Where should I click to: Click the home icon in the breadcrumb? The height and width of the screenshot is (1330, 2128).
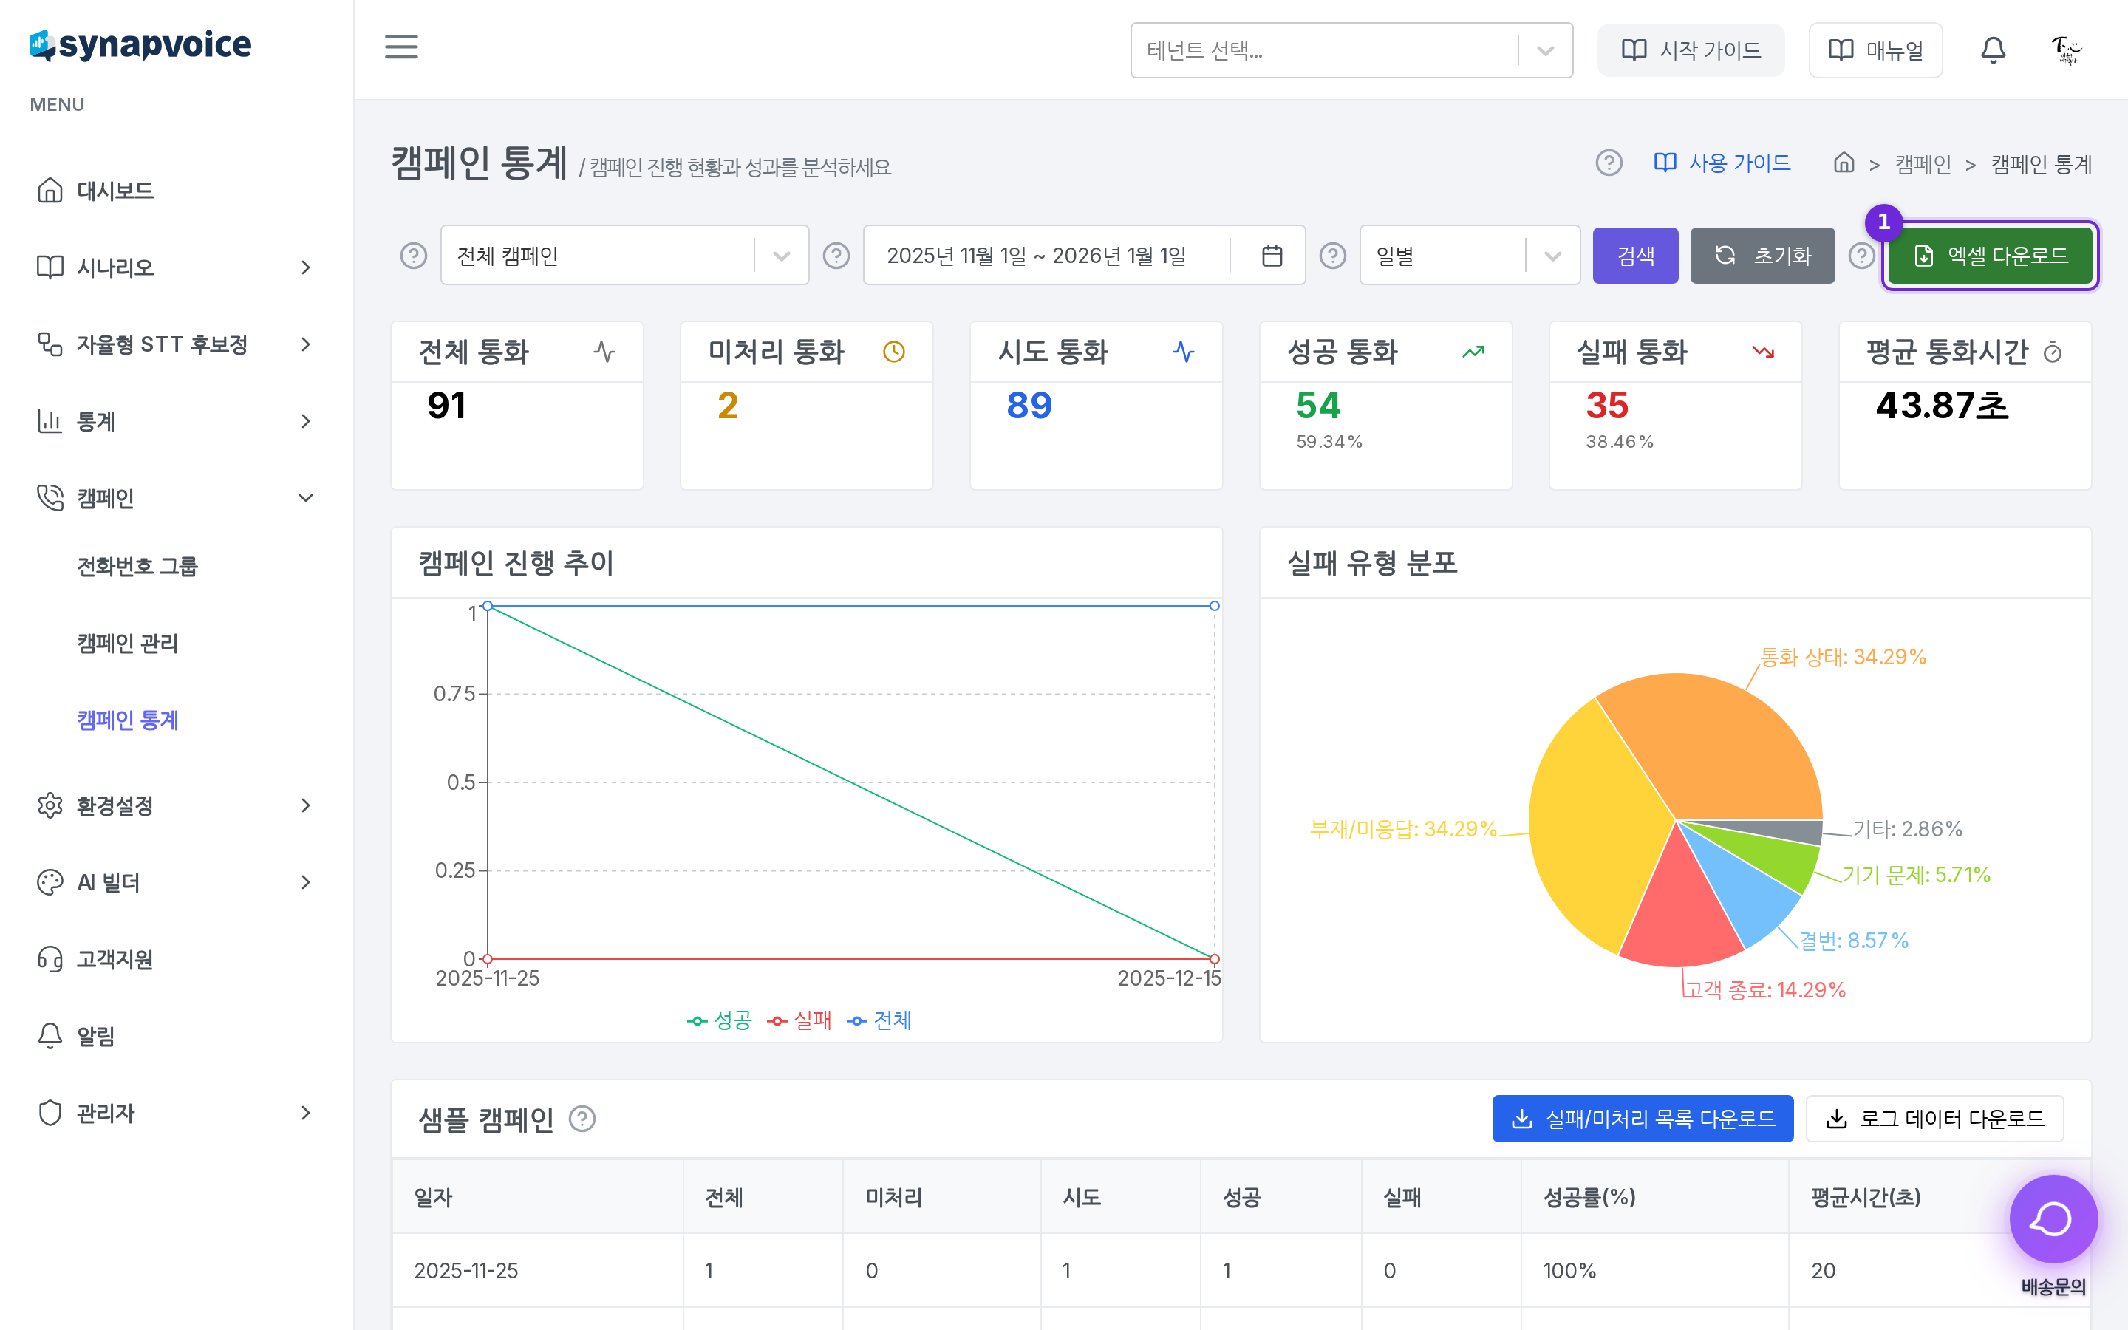(x=1844, y=163)
